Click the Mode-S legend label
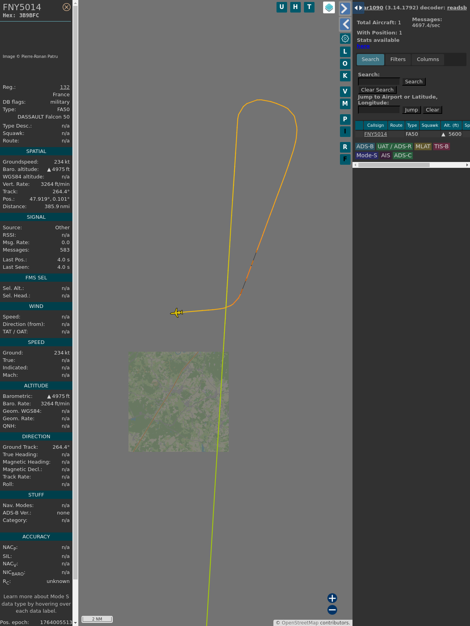Image resolution: width=470 pixels, height=626 pixels. click(367, 155)
